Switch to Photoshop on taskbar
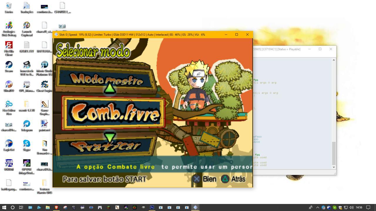This screenshot has width=376, height=211. [152, 207]
